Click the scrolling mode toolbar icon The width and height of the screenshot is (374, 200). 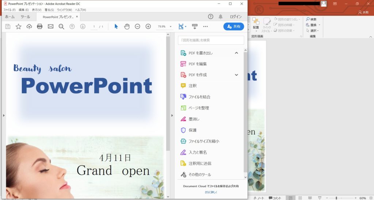[x=195, y=27]
